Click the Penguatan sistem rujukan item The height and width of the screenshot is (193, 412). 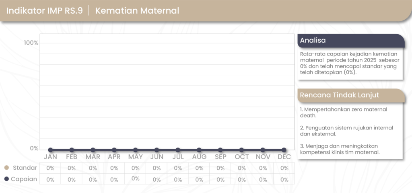coord(346,131)
